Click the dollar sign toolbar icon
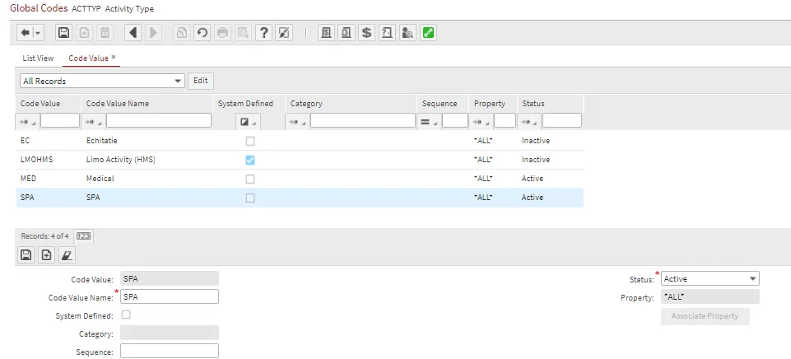Screen dimensions: 791x359 coord(367,33)
